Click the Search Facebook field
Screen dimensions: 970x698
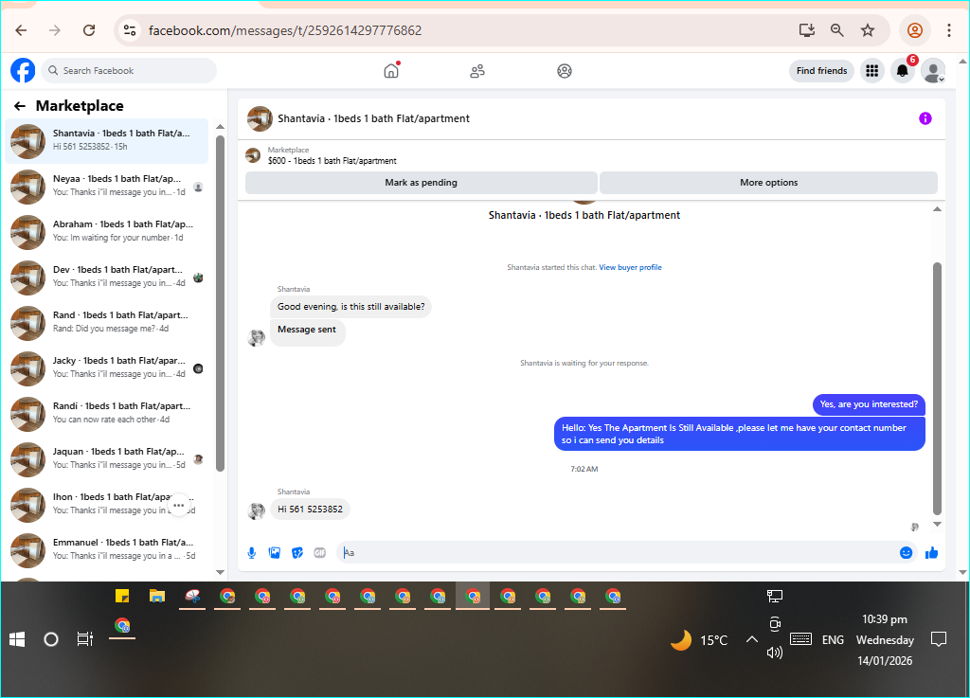pos(129,70)
